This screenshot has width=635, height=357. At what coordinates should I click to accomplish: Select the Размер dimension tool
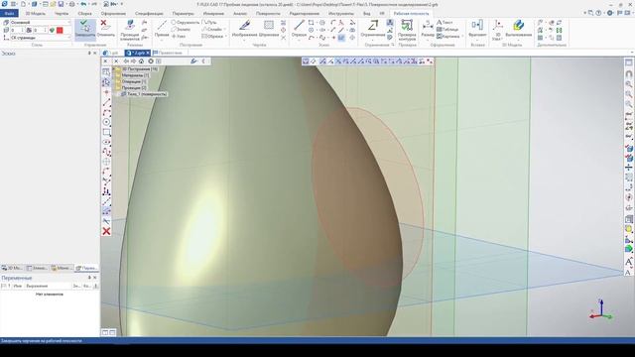click(x=428, y=29)
